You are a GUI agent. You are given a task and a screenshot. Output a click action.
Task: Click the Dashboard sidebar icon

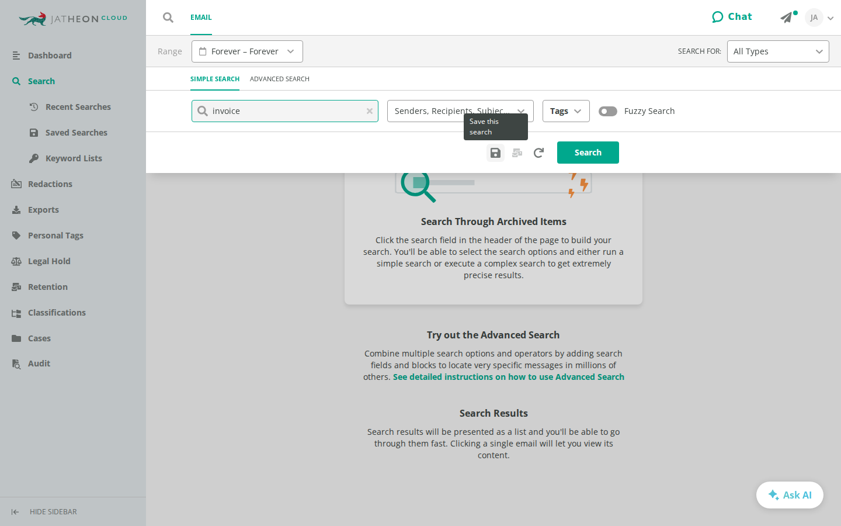click(16, 56)
